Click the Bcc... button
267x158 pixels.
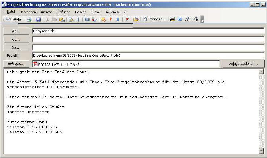(x=16, y=47)
